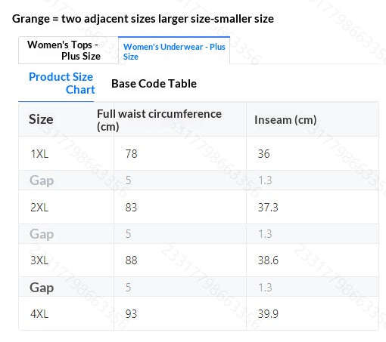Image resolution: width=386 pixels, height=342 pixels.
Task: Click Full waist circumference (cm) column header
Action: click(159, 120)
